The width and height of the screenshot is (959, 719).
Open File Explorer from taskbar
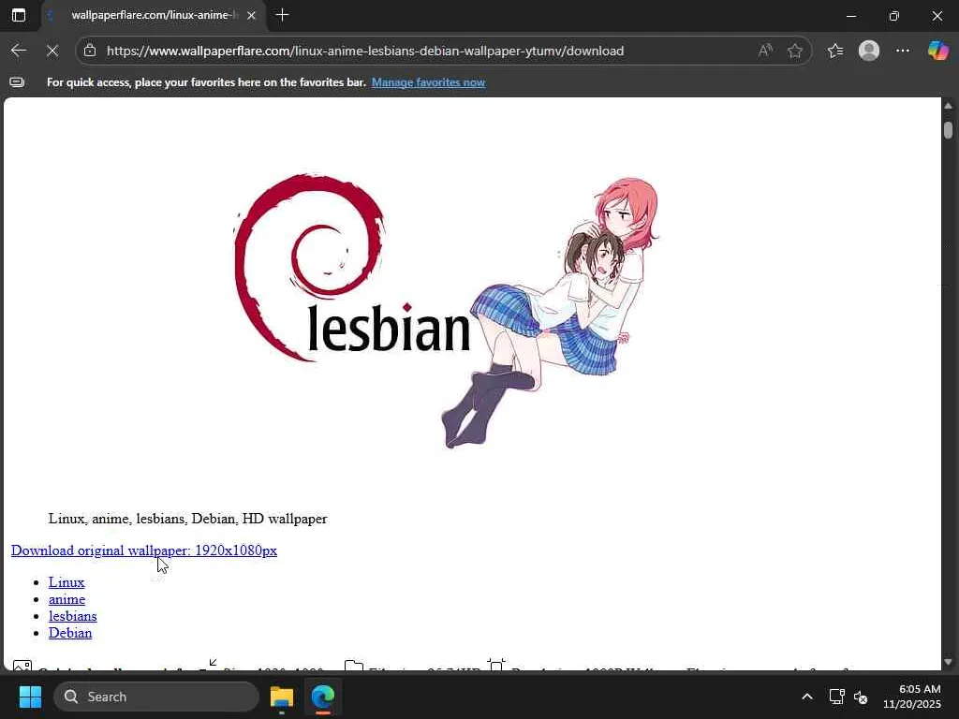pyautogui.click(x=282, y=697)
